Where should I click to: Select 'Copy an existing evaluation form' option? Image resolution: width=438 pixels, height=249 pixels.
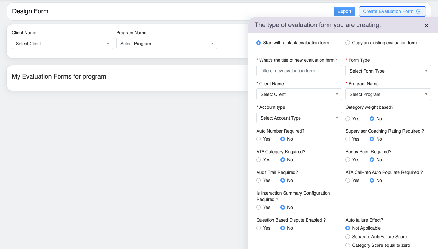pyautogui.click(x=348, y=43)
